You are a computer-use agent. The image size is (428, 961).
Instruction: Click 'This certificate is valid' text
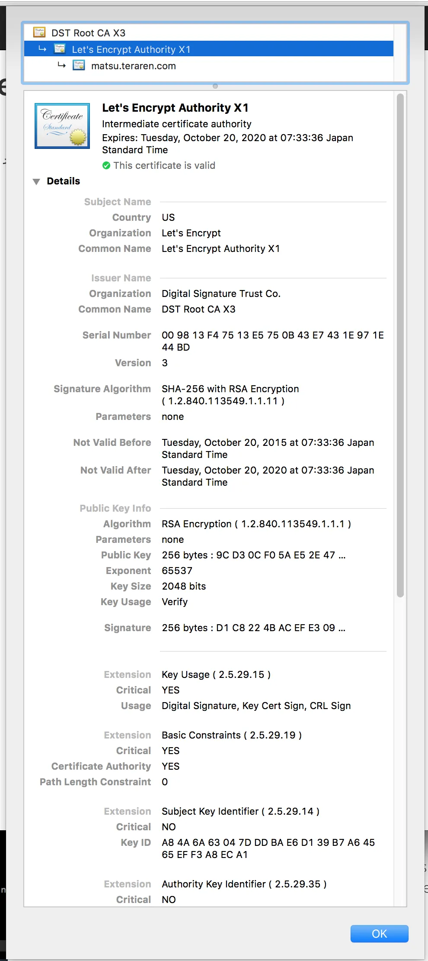pos(164,165)
